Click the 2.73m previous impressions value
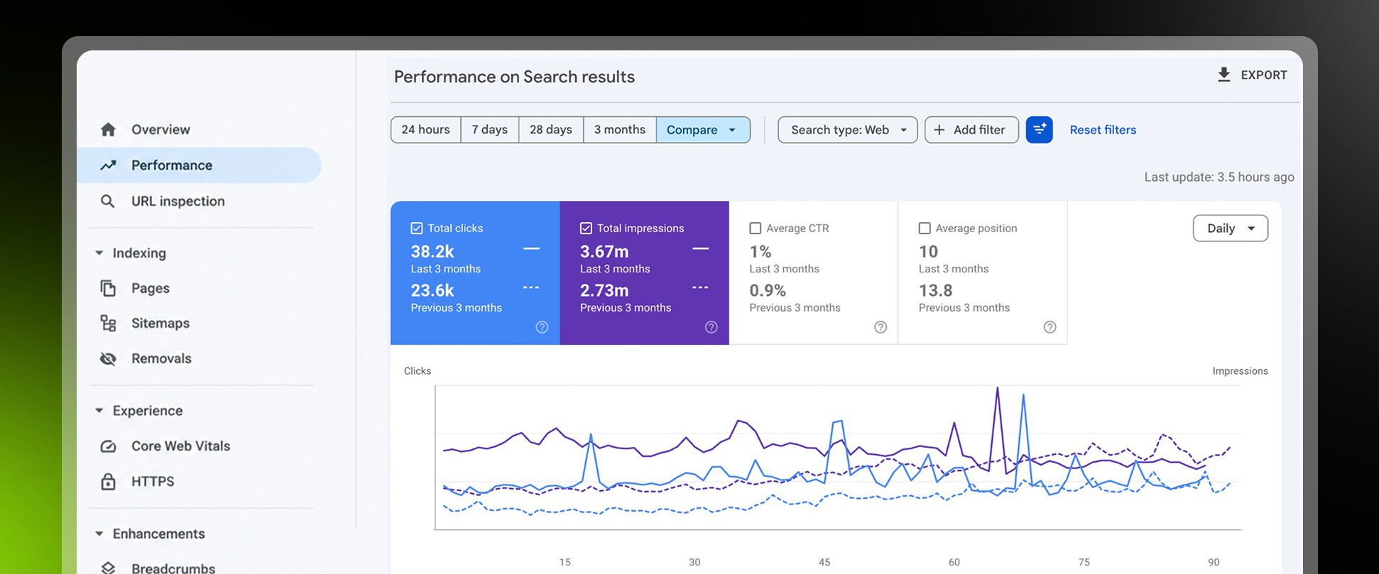 tap(604, 291)
